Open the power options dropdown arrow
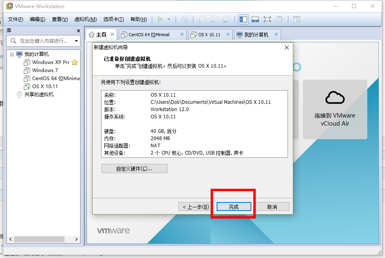Image resolution: width=385 pixels, height=258 pixels. point(169,19)
